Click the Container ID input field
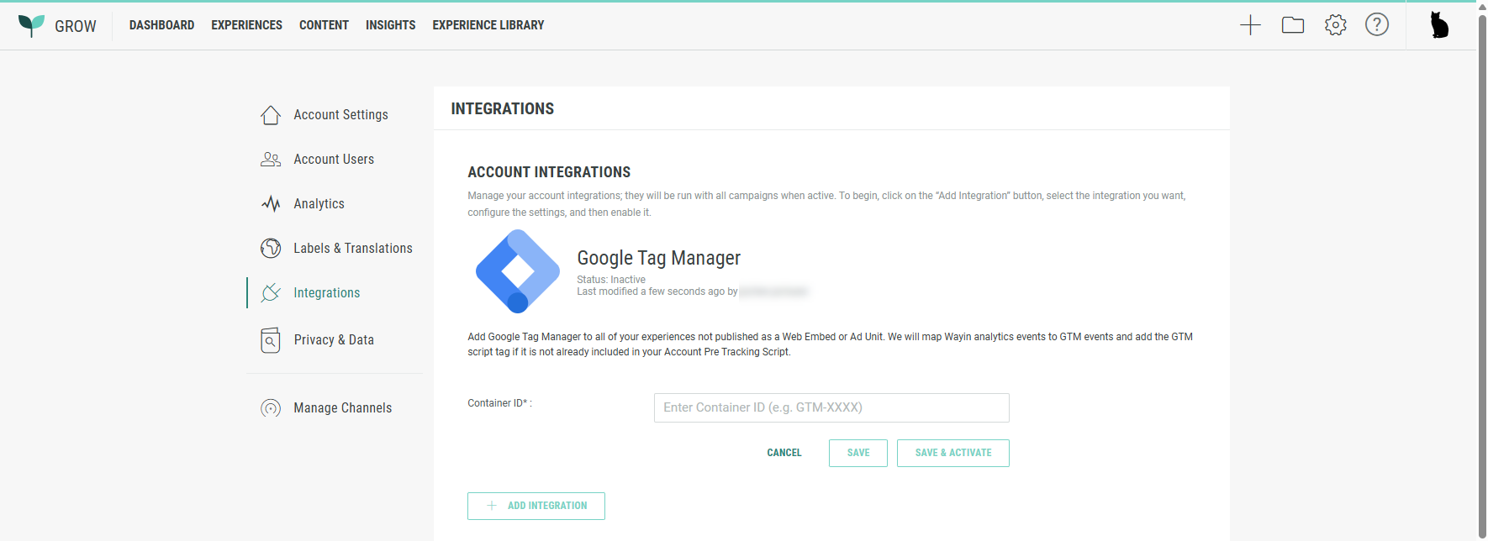The height and width of the screenshot is (541, 1488). pyautogui.click(x=831, y=407)
